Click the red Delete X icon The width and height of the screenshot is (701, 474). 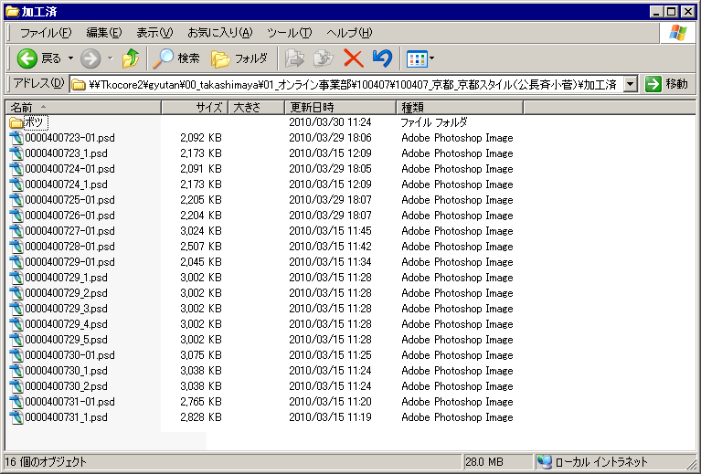[x=353, y=58]
